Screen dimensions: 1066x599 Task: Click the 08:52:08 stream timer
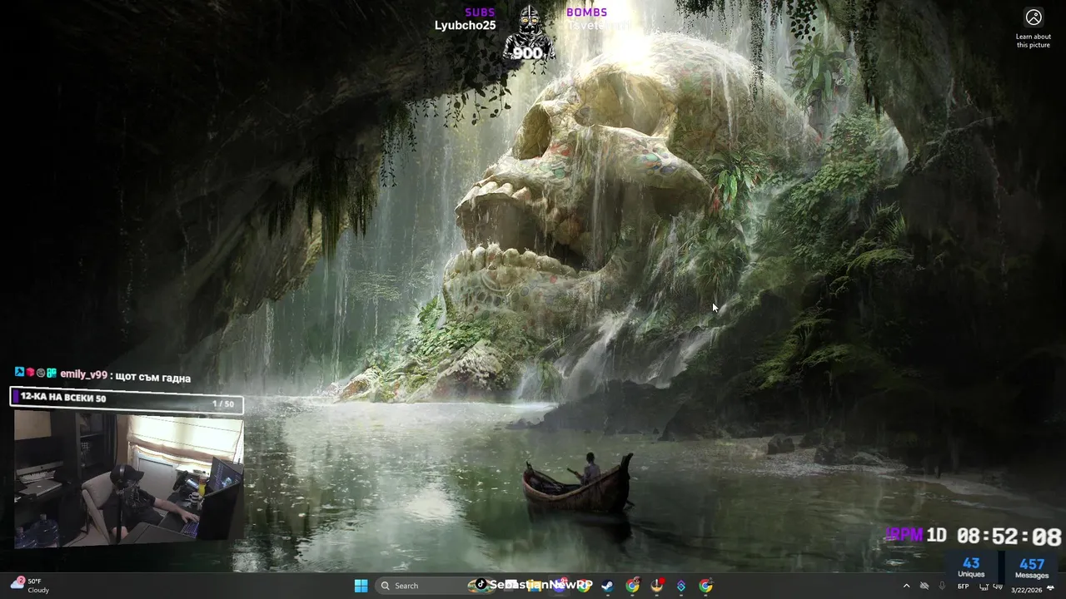click(x=1009, y=537)
